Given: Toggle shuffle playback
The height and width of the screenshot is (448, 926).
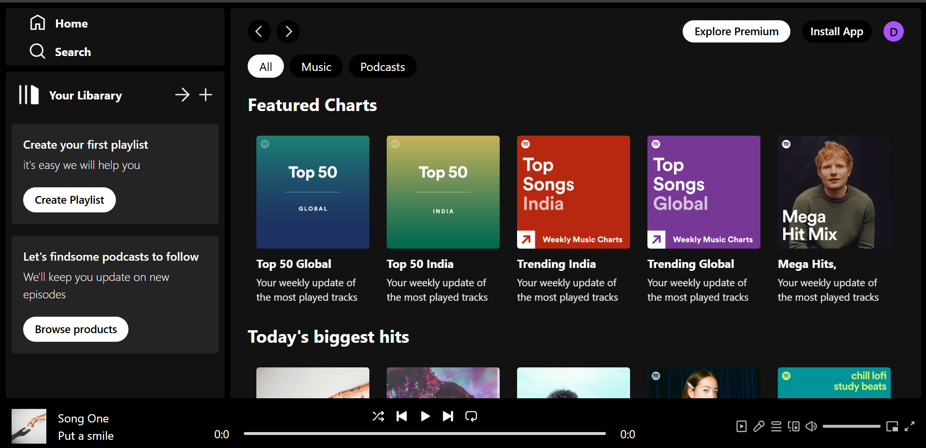Looking at the screenshot, I should [379, 416].
